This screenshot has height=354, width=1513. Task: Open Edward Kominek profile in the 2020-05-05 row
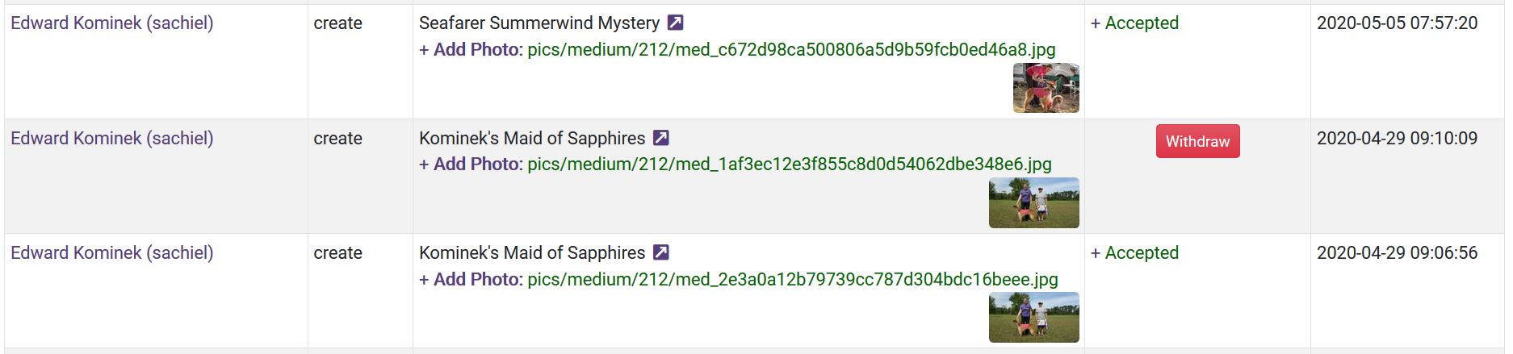point(112,23)
